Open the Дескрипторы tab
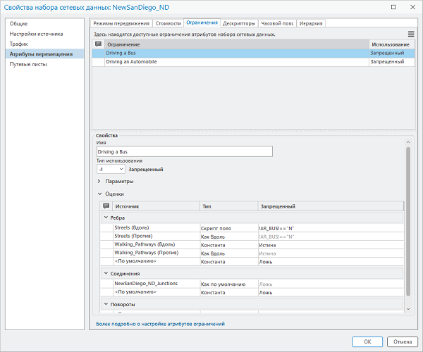This screenshot has height=352, width=423. (239, 23)
